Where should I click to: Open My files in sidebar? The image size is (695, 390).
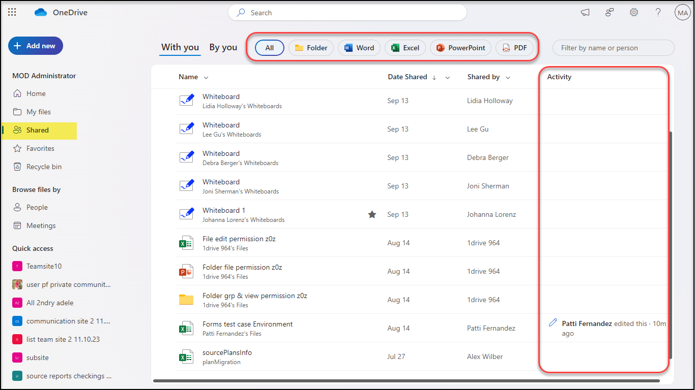(x=39, y=112)
